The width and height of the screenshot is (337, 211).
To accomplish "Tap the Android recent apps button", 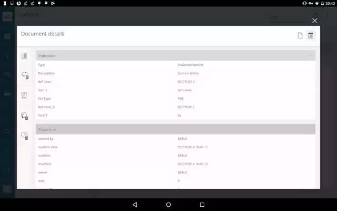I will click(202, 205).
